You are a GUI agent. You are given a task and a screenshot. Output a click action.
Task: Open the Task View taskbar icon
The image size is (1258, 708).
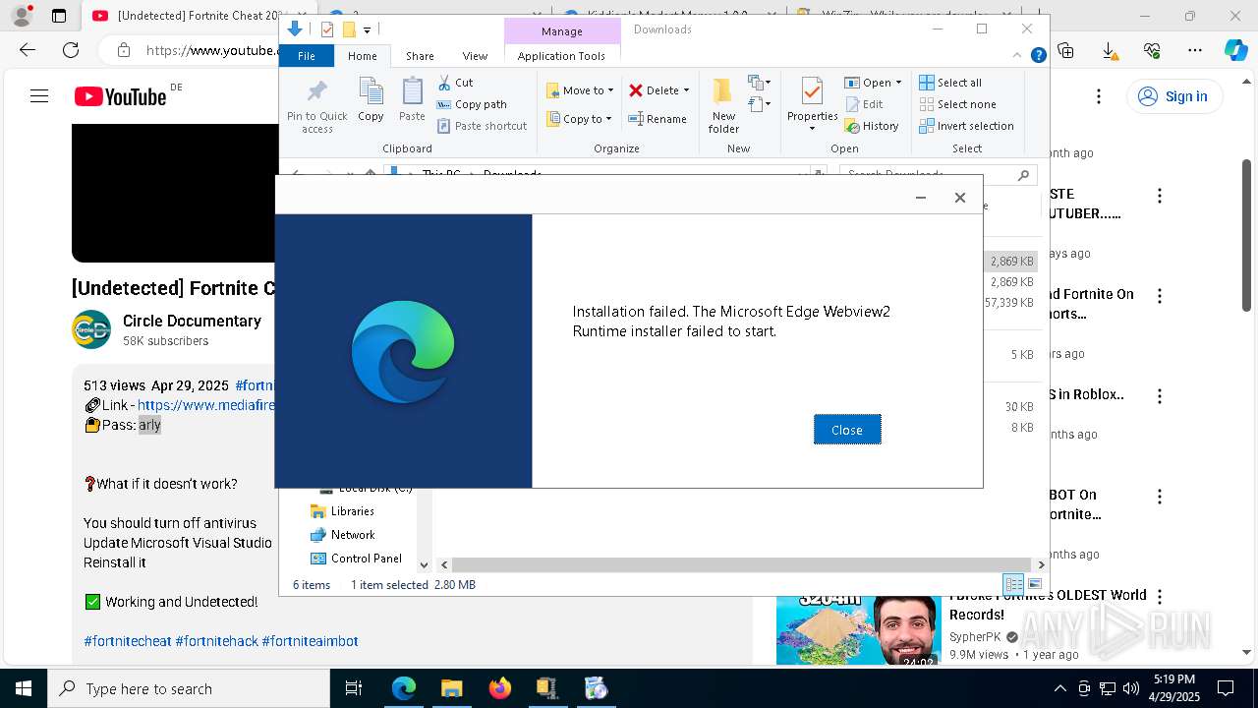pyautogui.click(x=354, y=688)
